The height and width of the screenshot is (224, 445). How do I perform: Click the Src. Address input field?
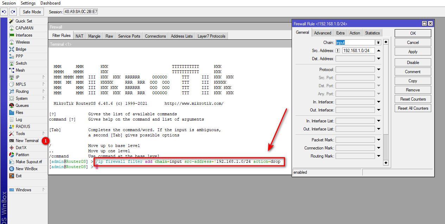[358, 51]
